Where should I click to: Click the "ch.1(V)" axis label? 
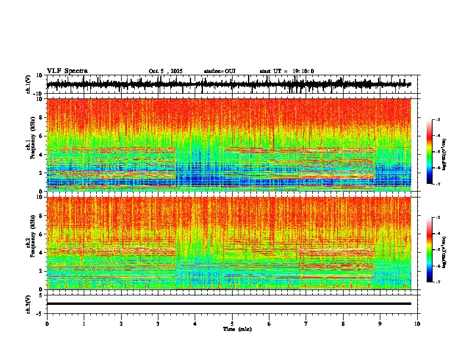[x=28, y=84]
